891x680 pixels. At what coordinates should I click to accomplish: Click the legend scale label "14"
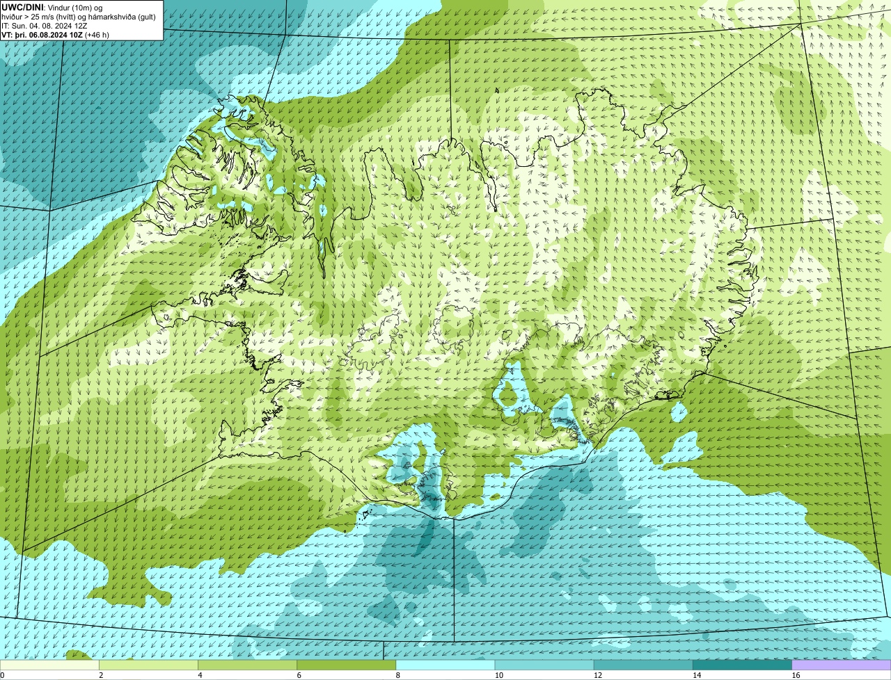point(696,675)
